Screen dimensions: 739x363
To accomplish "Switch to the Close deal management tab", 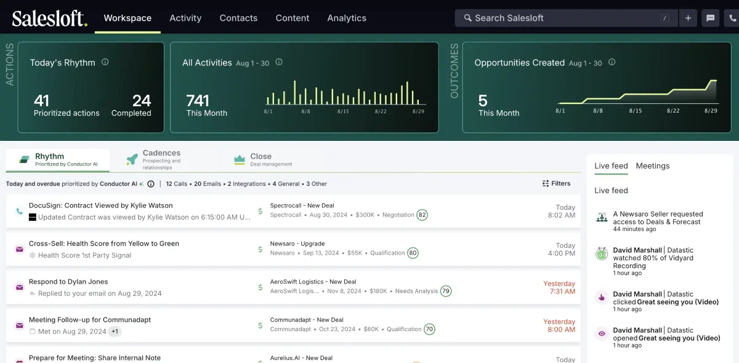I will 263,160.
